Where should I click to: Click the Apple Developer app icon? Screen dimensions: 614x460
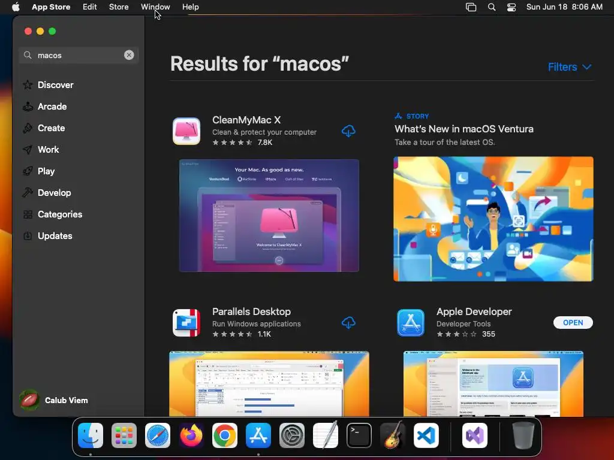pyautogui.click(x=410, y=323)
